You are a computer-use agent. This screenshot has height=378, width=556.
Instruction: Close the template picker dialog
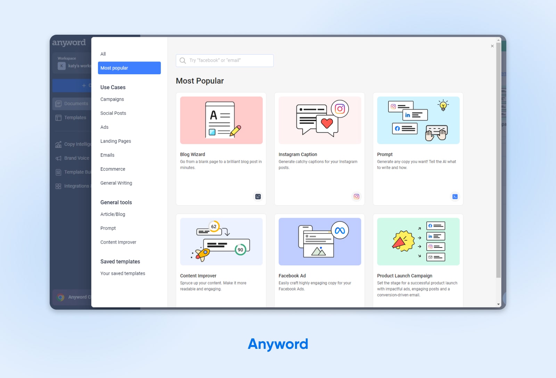click(492, 46)
